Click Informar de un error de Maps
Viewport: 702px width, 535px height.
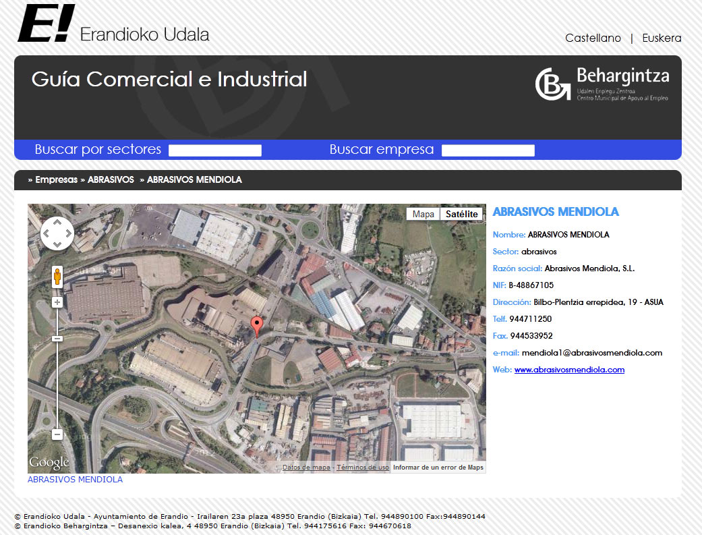[438, 468]
